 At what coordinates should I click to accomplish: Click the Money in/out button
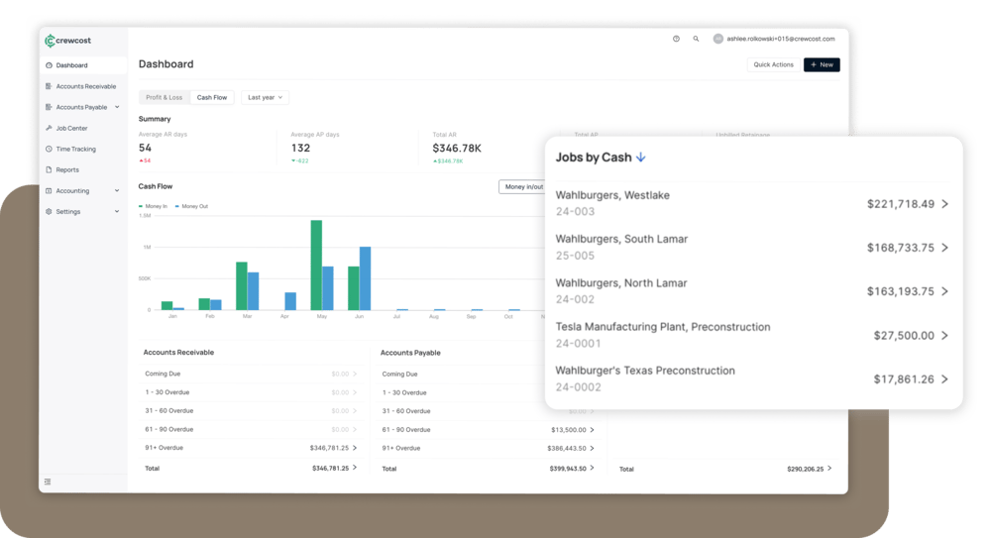point(523,186)
